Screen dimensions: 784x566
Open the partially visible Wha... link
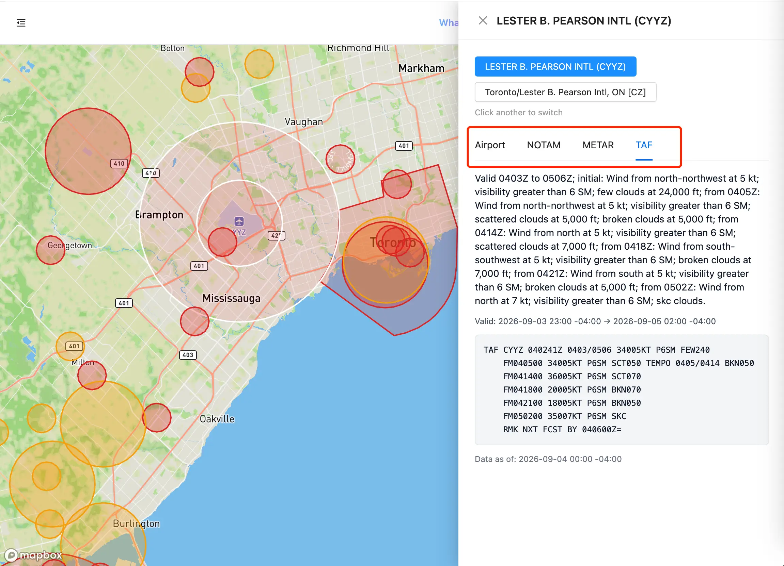[448, 23]
